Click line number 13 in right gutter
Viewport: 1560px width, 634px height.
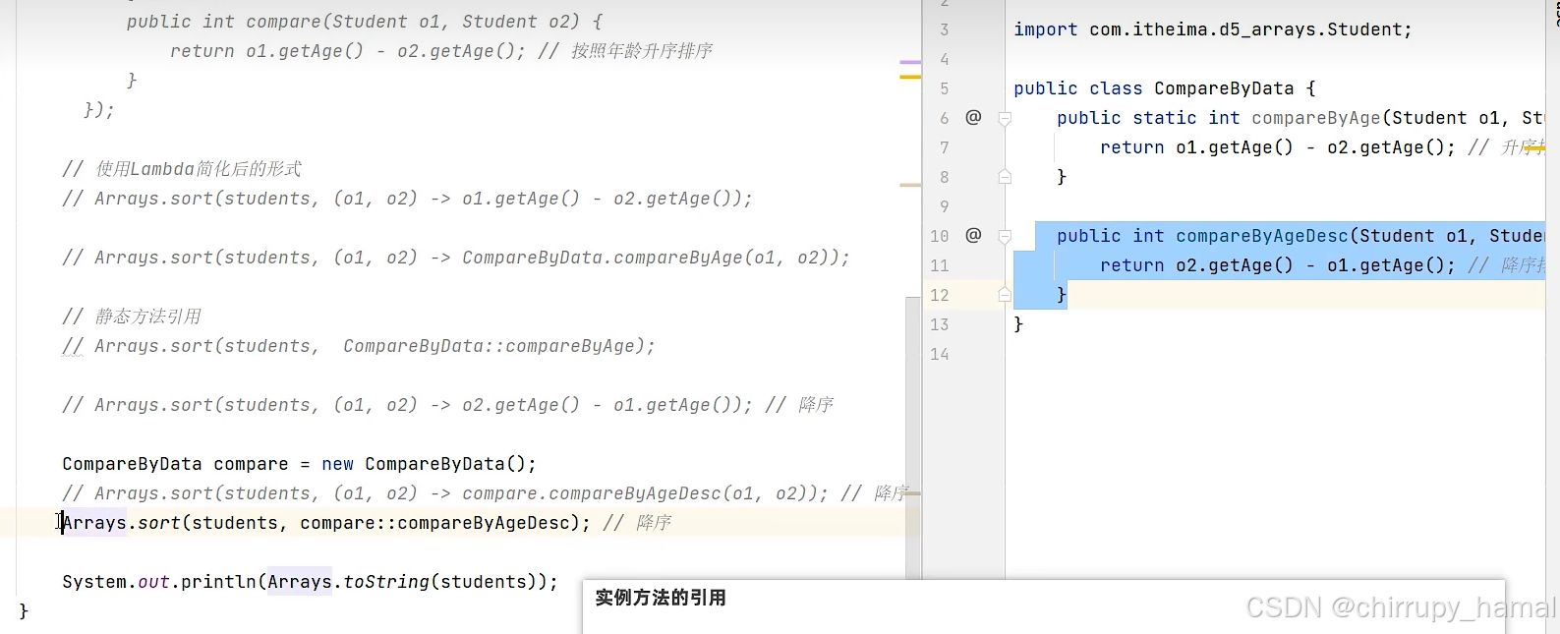tap(940, 324)
